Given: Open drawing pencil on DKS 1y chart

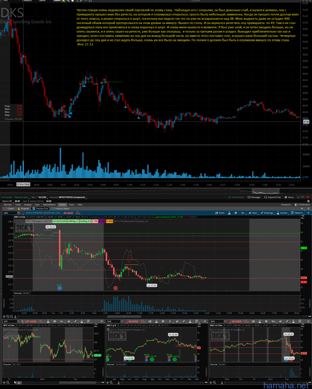Looking at the screenshot, I should pos(184,321).
